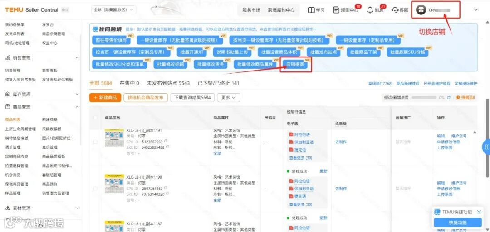Click the 销售管理 chart section icon

(8, 58)
